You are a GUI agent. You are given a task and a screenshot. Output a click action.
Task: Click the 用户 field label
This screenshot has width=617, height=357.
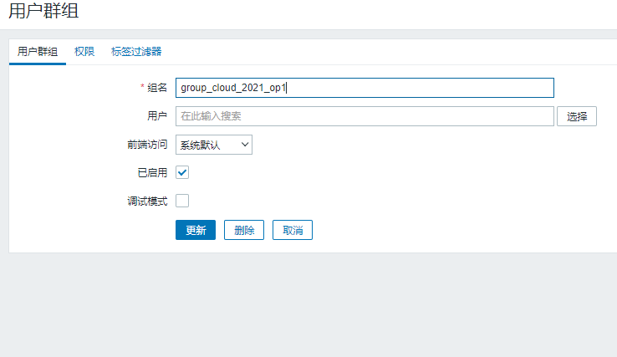(157, 116)
